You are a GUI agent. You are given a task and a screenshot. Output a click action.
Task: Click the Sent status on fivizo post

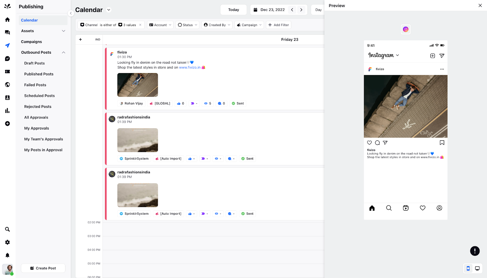pyautogui.click(x=238, y=104)
